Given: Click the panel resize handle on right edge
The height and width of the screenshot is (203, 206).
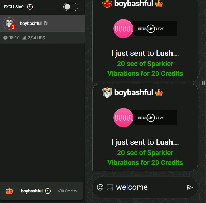Looking at the screenshot, I should click(204, 83).
